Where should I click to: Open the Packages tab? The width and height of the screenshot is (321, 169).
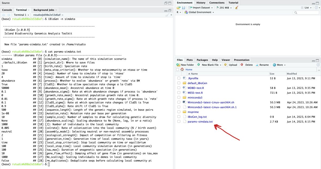click(x=202, y=60)
